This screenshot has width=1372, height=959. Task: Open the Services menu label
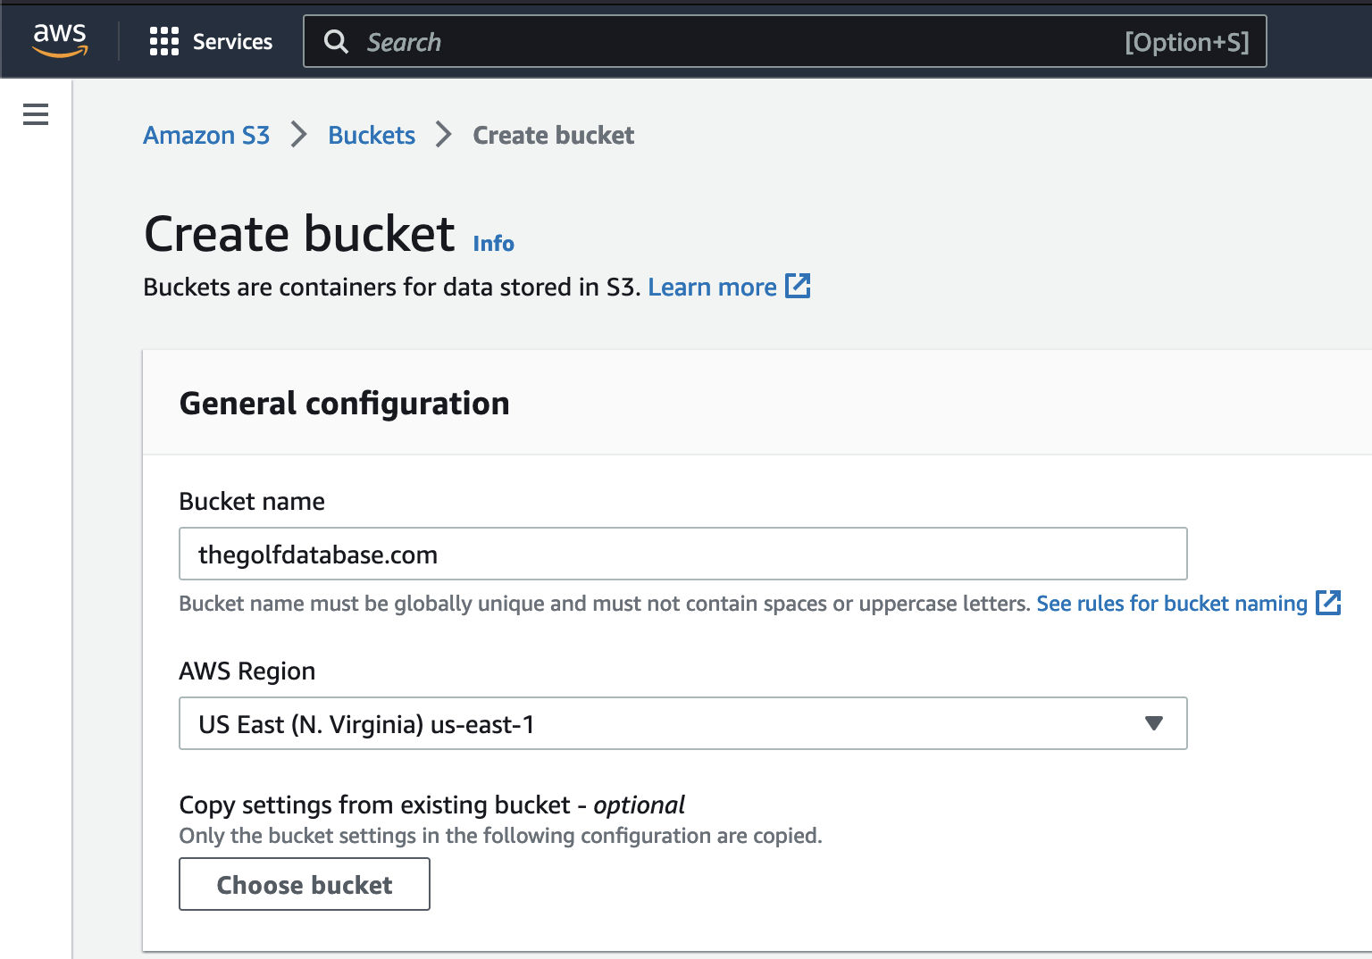pos(232,42)
